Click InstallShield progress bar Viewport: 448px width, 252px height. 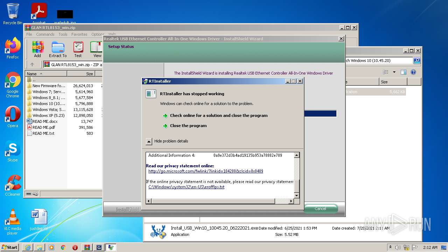coord(320,113)
